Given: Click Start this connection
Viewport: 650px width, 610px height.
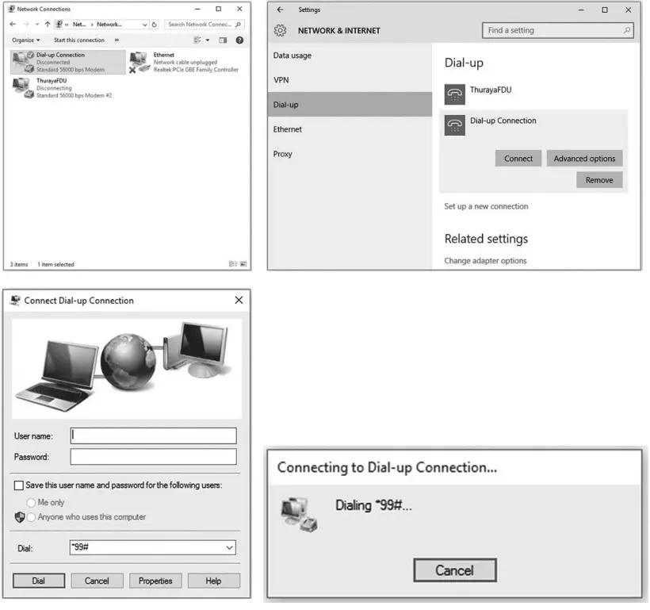Looking at the screenshot, I should pyautogui.click(x=79, y=40).
